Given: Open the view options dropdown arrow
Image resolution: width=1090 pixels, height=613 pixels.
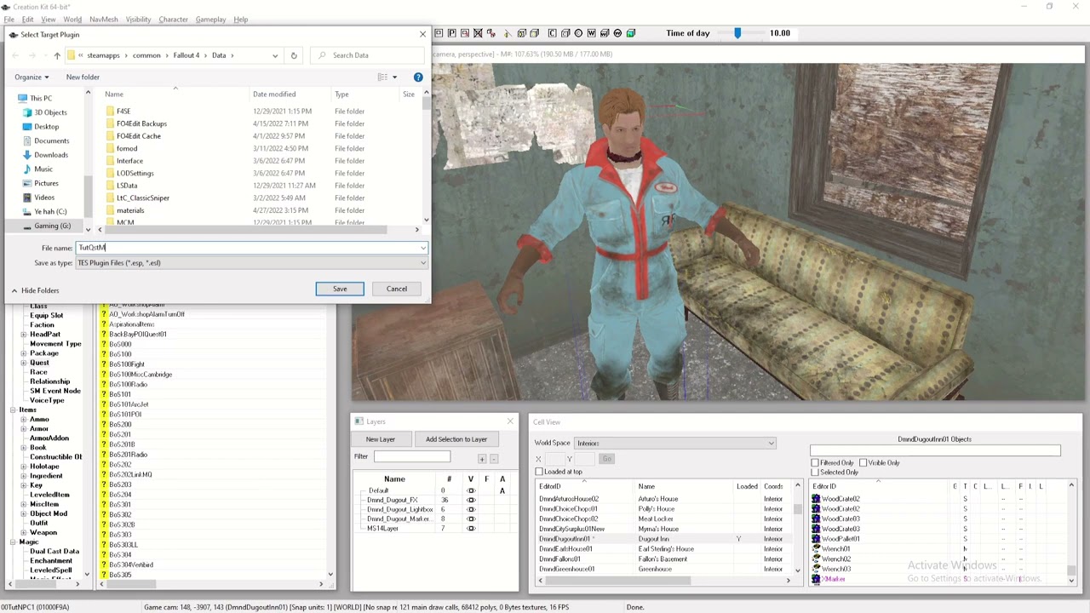Looking at the screenshot, I should pyautogui.click(x=394, y=77).
